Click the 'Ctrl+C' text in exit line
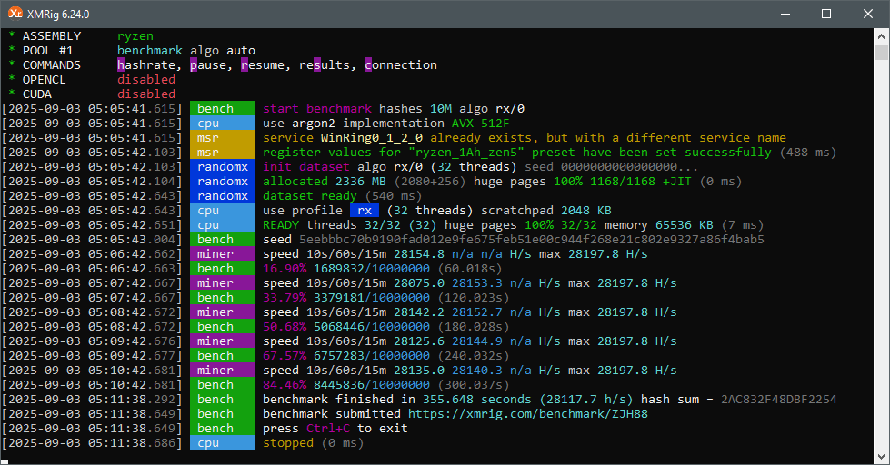This screenshot has height=465, width=890. point(328,428)
